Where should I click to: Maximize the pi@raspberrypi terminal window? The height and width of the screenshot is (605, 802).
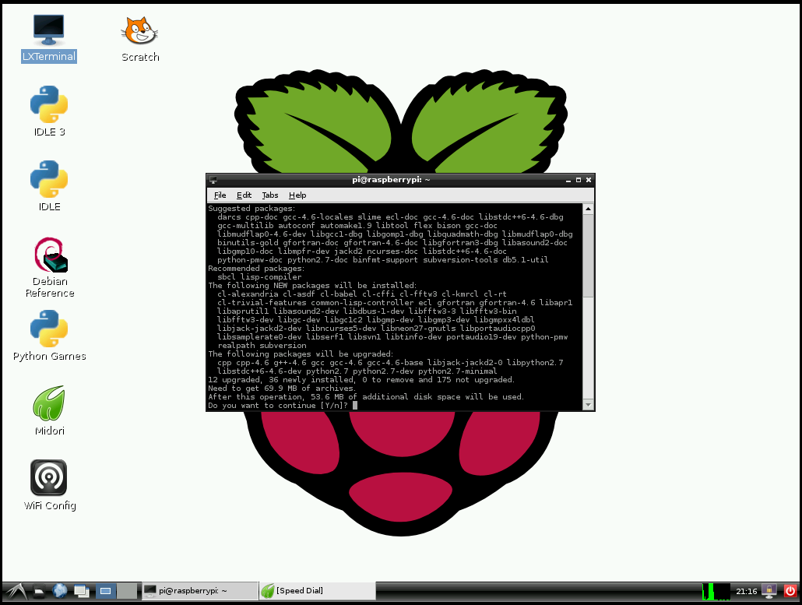579,180
